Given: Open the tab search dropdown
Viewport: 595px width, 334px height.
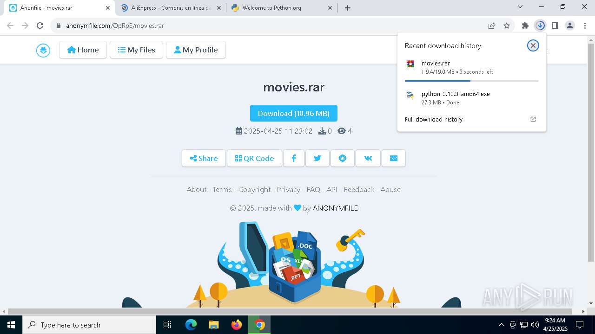Looking at the screenshot, I should click(x=520, y=6).
